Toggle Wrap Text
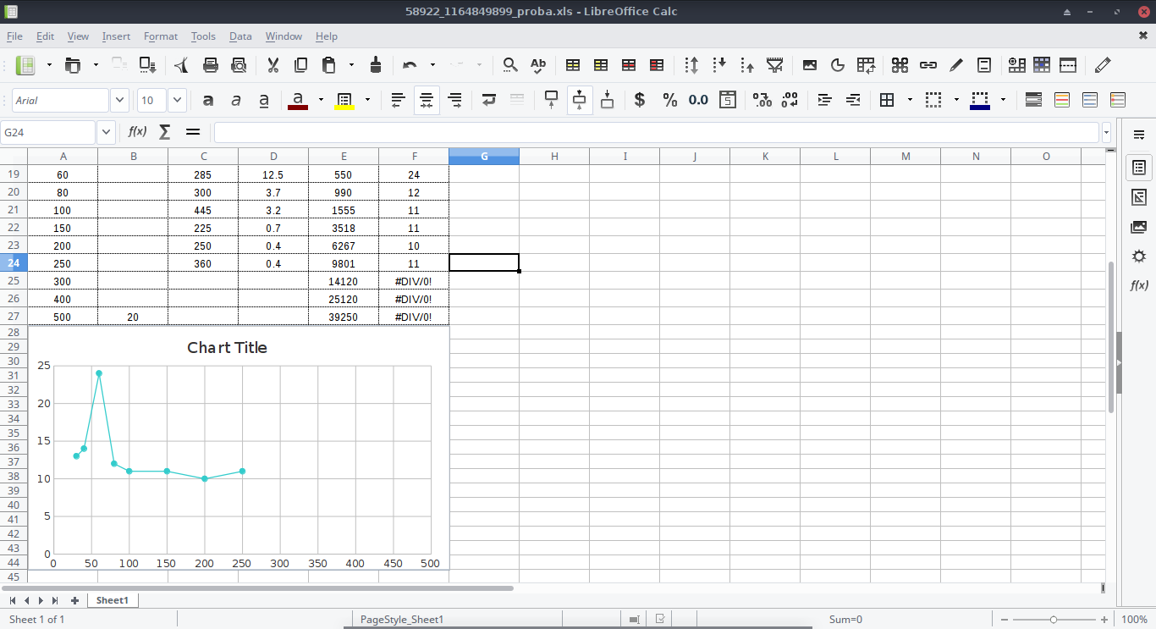The height and width of the screenshot is (629, 1156). point(489,100)
